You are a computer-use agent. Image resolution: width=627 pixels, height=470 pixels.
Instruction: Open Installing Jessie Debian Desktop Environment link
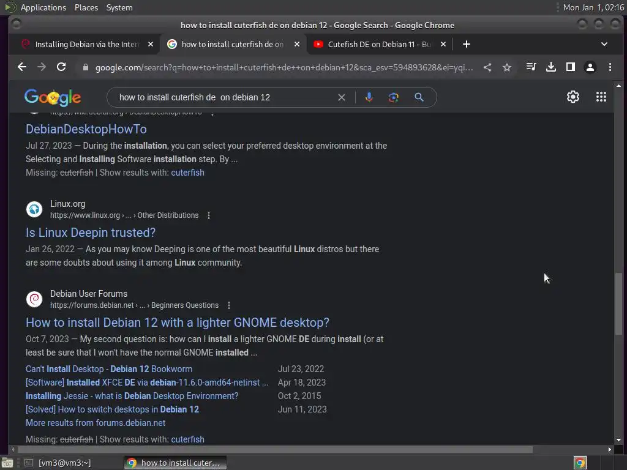[x=132, y=396]
